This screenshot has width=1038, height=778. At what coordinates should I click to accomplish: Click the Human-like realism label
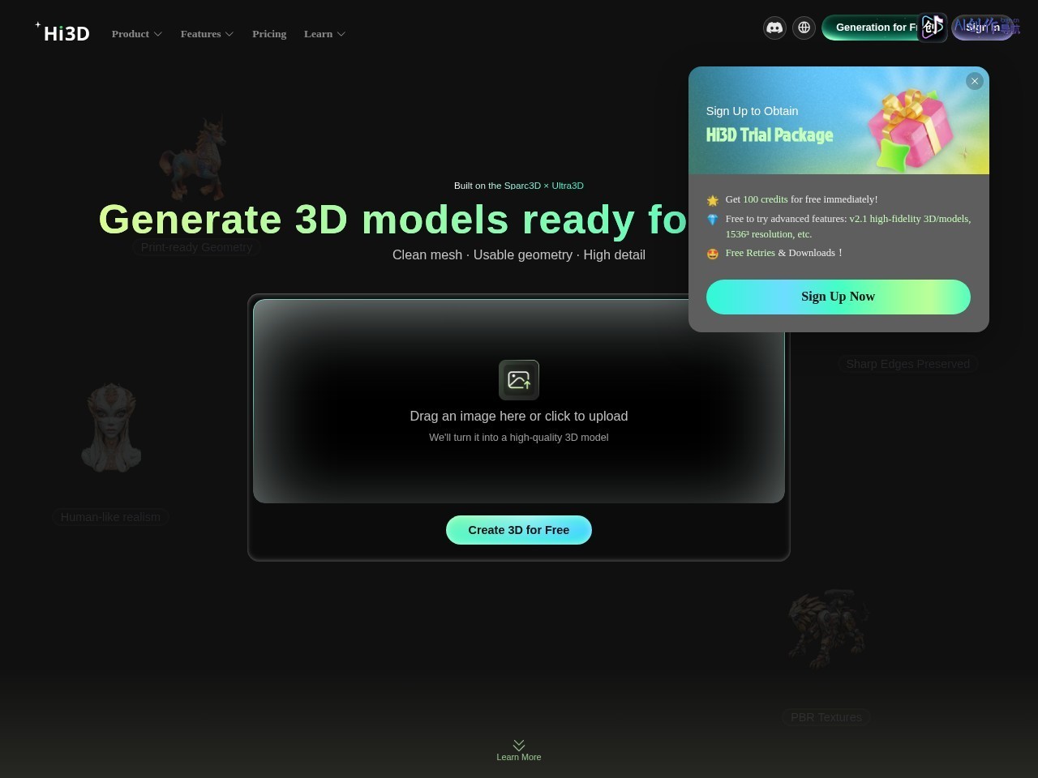[x=110, y=517]
